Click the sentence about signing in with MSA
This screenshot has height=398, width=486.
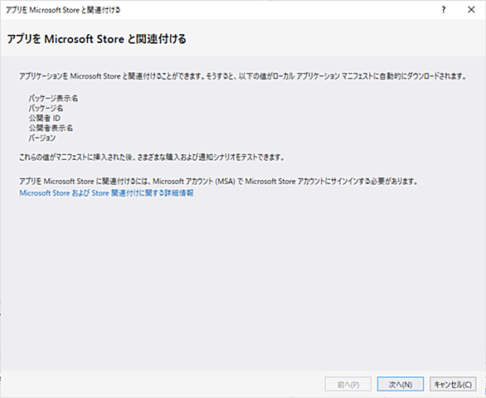point(218,181)
